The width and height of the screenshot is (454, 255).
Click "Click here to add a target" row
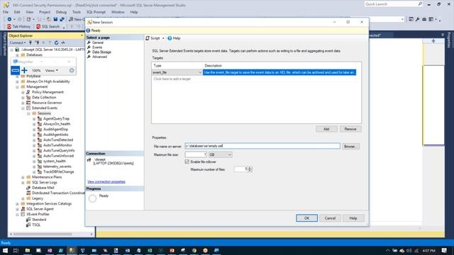172,79
